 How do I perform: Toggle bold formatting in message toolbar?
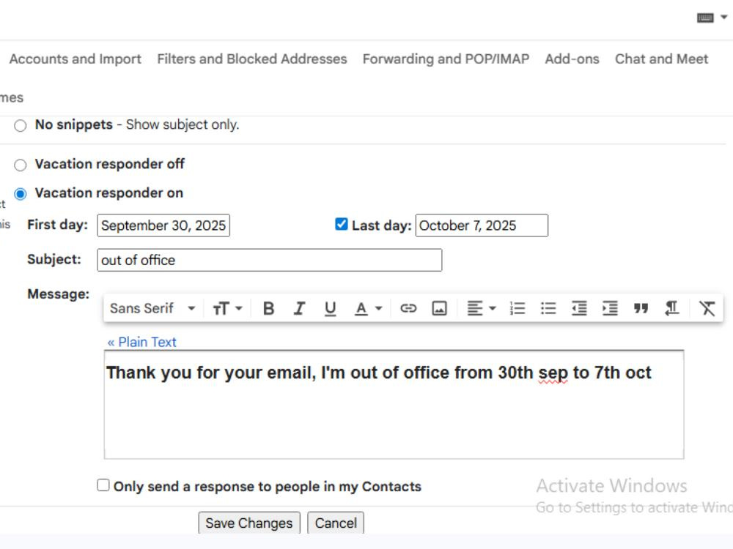coord(268,309)
